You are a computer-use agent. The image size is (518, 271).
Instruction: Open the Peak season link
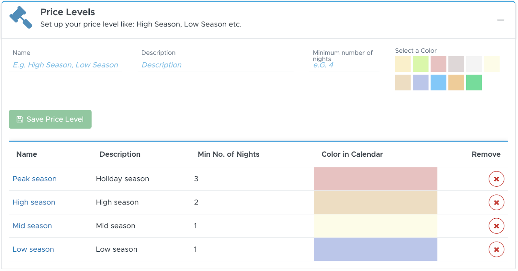[35, 179]
